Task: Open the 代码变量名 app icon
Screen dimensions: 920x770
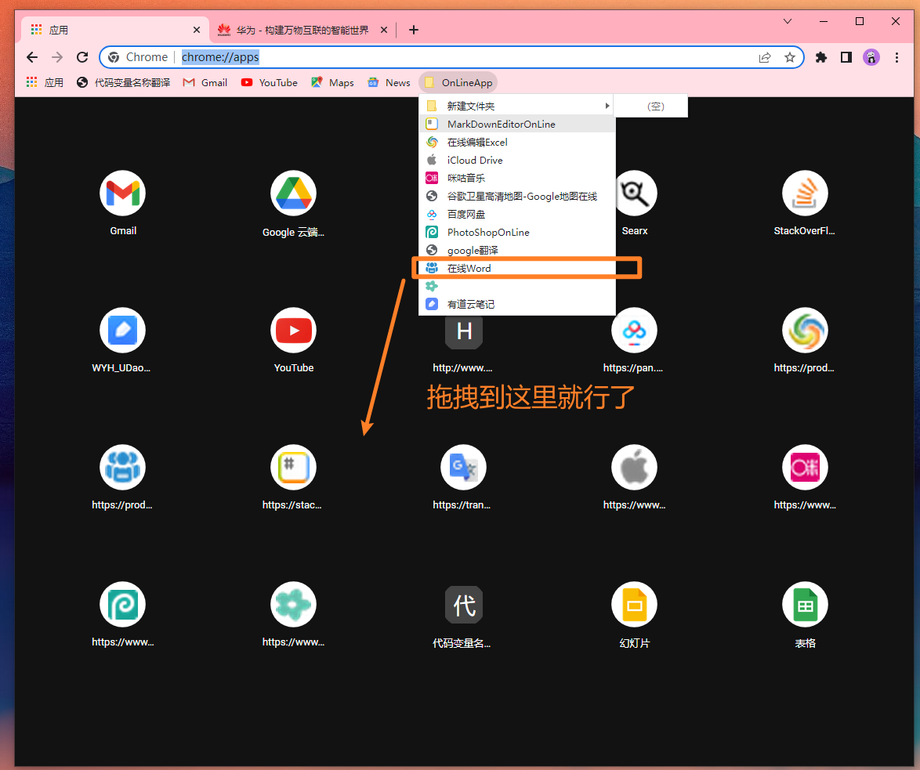Action: [x=463, y=604]
